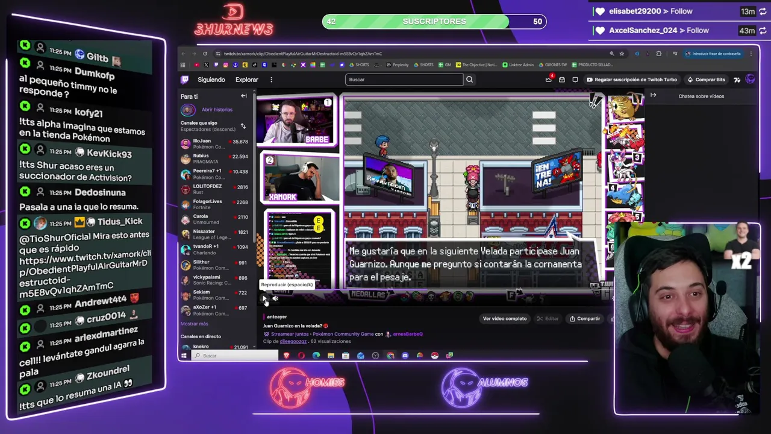Open the Pokémon Community Game link
Image resolution: width=771 pixels, height=434 pixels.
343,334
